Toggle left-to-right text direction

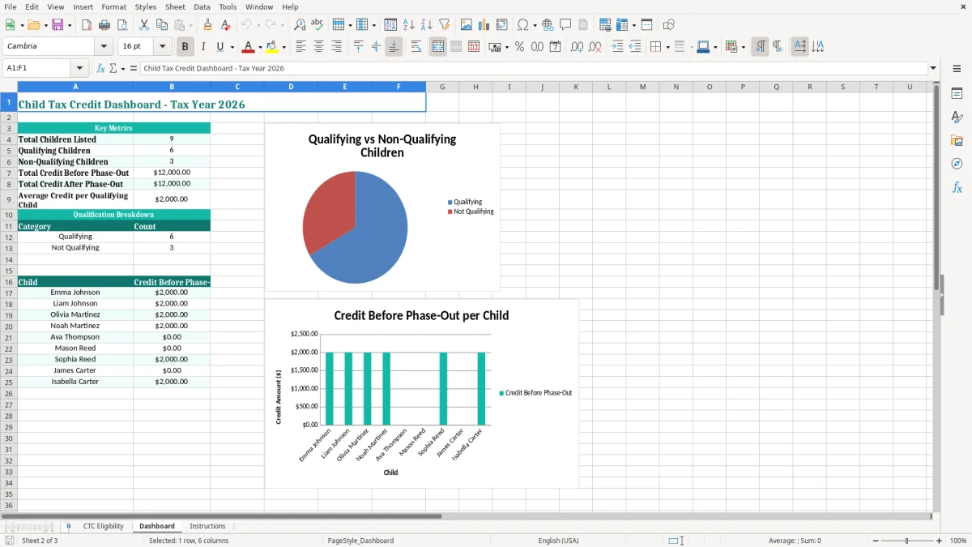pos(760,47)
